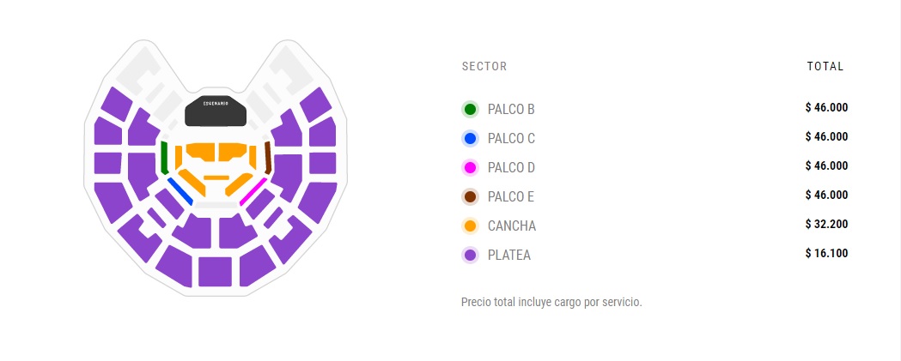901x361 pixels.
Task: Click the black Escenario stage block
Action: click(216, 113)
